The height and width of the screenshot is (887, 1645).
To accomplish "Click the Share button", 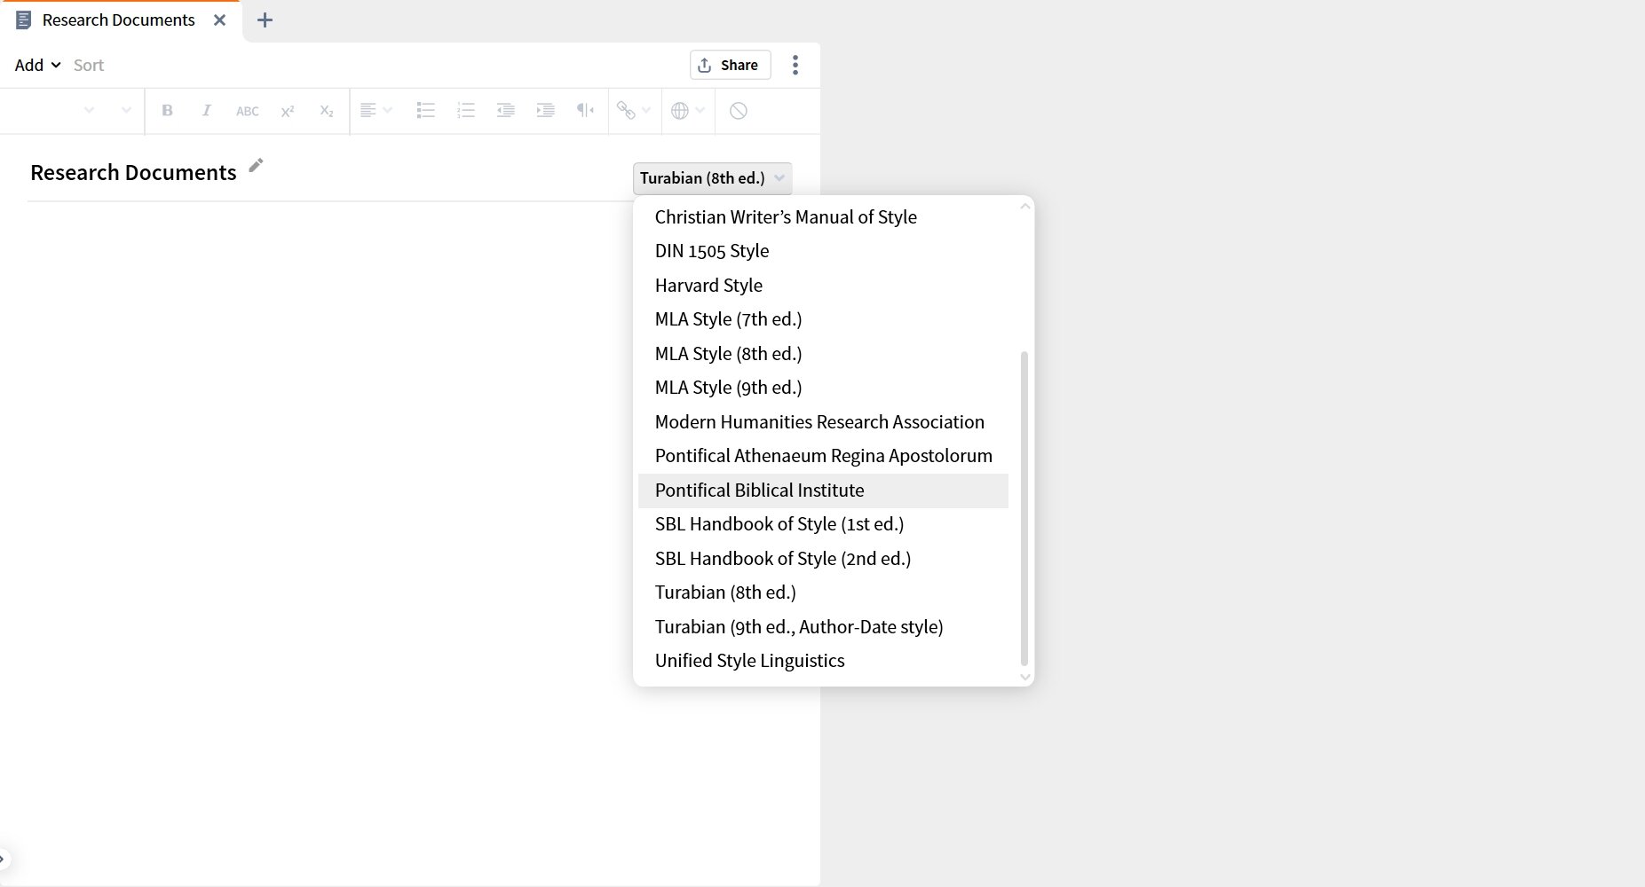I will point(729,65).
